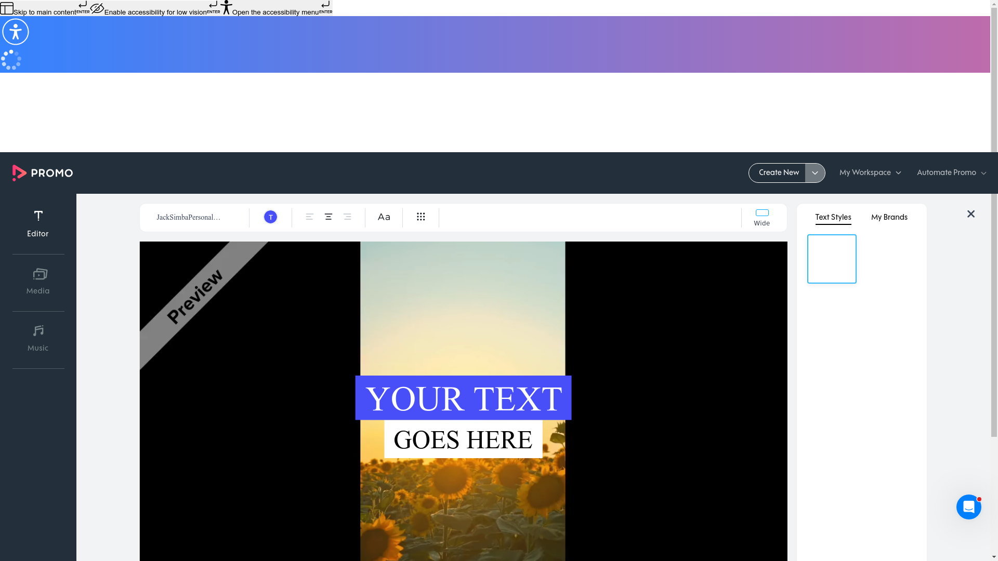The image size is (998, 561).
Task: Switch to the My Brands tab
Action: coord(889,217)
